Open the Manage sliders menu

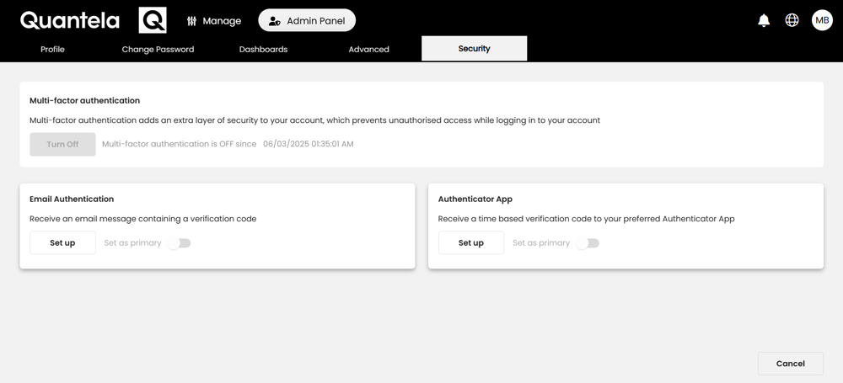click(x=214, y=21)
